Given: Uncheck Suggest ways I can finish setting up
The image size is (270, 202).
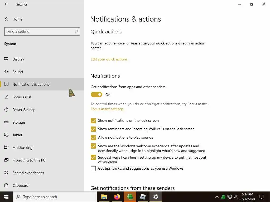Looking at the screenshot, I should 93,157.
